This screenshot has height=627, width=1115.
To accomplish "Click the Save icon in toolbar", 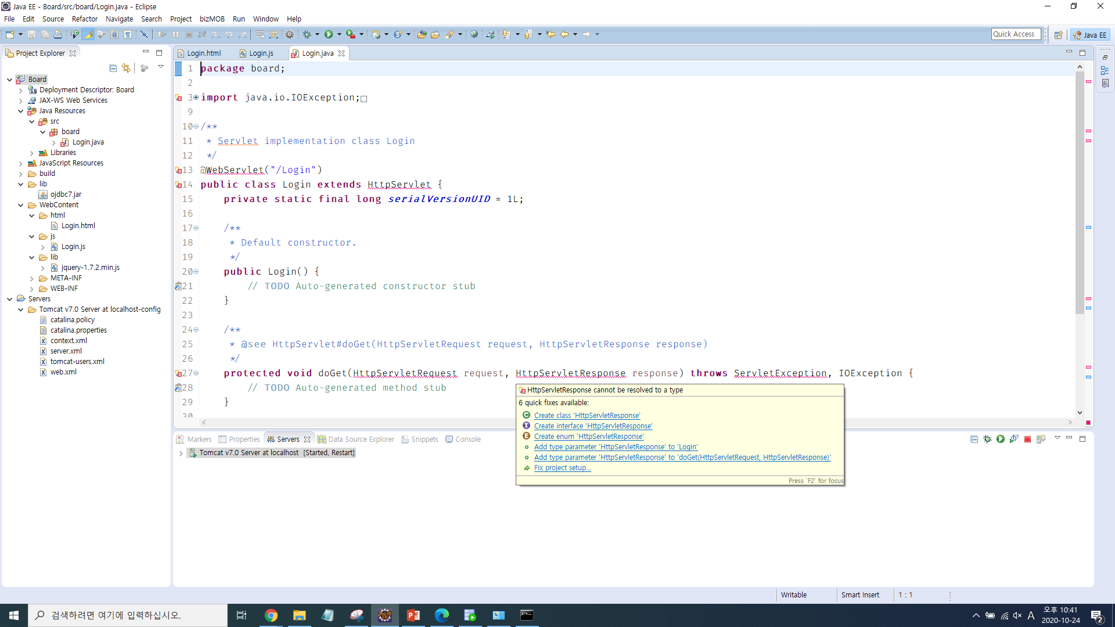I will click(x=32, y=35).
